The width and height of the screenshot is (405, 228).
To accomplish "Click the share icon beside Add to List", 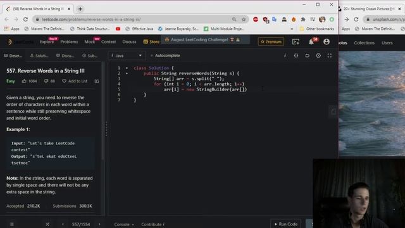I will click(x=97, y=81).
